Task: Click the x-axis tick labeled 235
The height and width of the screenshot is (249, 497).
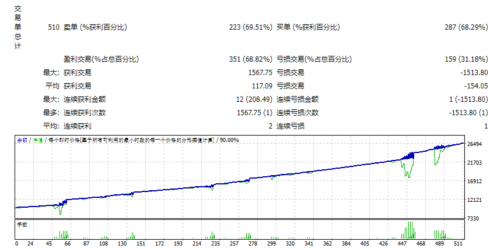Action: tap(215, 244)
